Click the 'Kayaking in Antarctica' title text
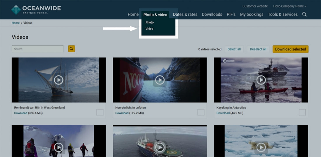 [x=231, y=107]
